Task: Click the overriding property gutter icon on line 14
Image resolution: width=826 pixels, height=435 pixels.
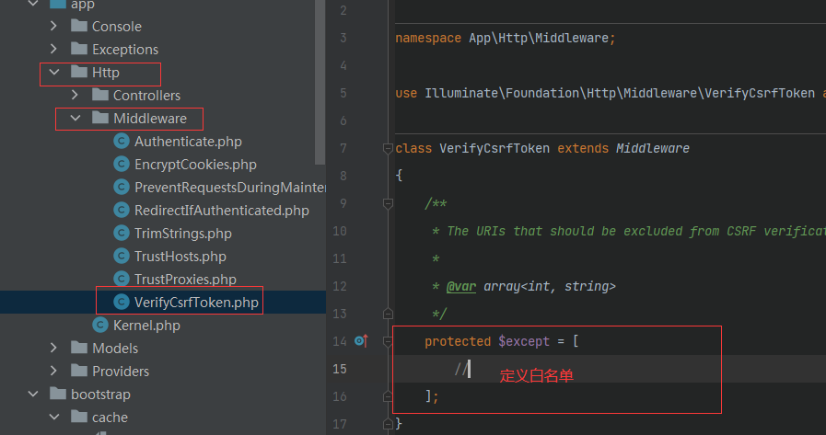Action: coord(361,341)
